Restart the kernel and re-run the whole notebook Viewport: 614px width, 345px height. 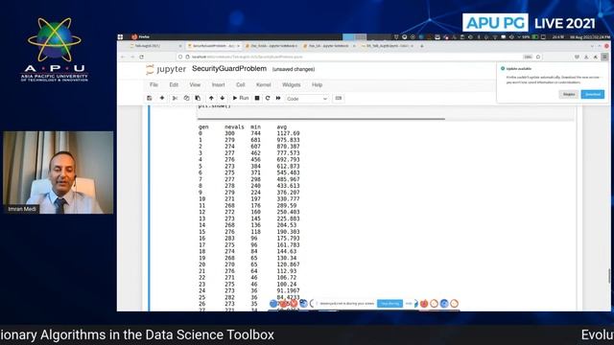(x=278, y=98)
